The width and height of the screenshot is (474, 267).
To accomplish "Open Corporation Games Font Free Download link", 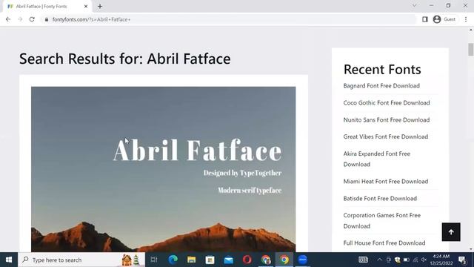I will [x=382, y=221].
